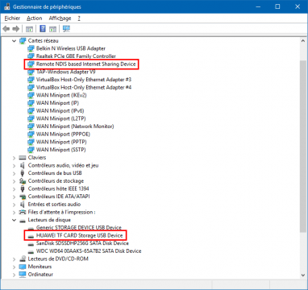This screenshot has width=308, height=290.
Task: Collapse the Lecteurs de disque node
Action: pos(14,220)
